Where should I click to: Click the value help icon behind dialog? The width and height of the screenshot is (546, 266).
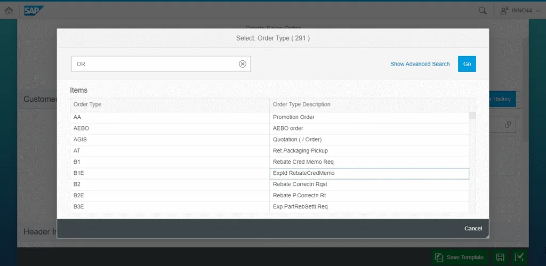click(508, 125)
